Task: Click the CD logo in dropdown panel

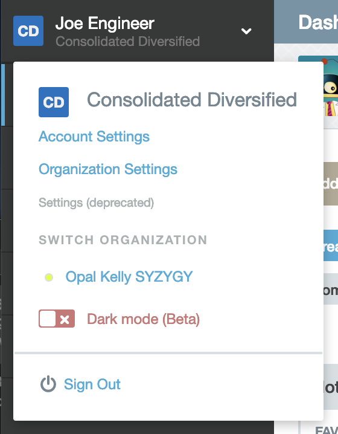Action: [x=54, y=102]
